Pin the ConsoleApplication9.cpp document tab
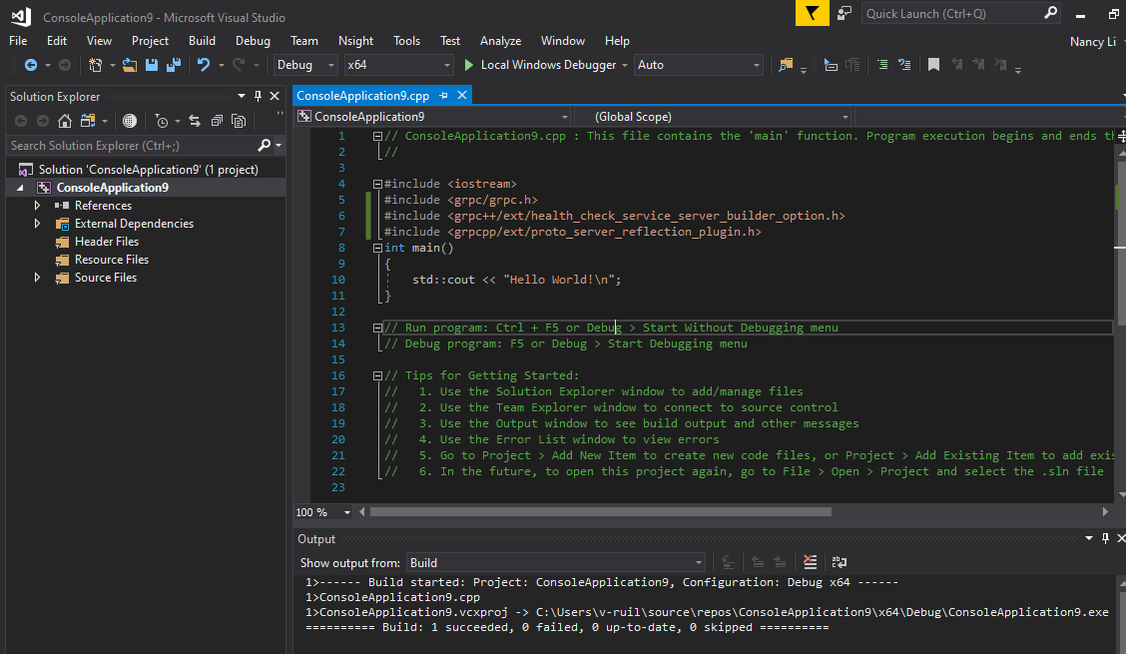 click(x=443, y=95)
